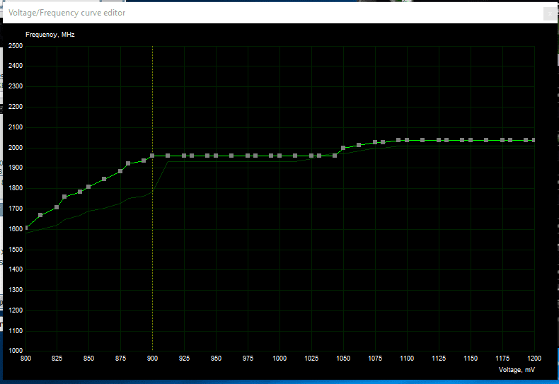Select the curve point at 875 mV

(120, 171)
